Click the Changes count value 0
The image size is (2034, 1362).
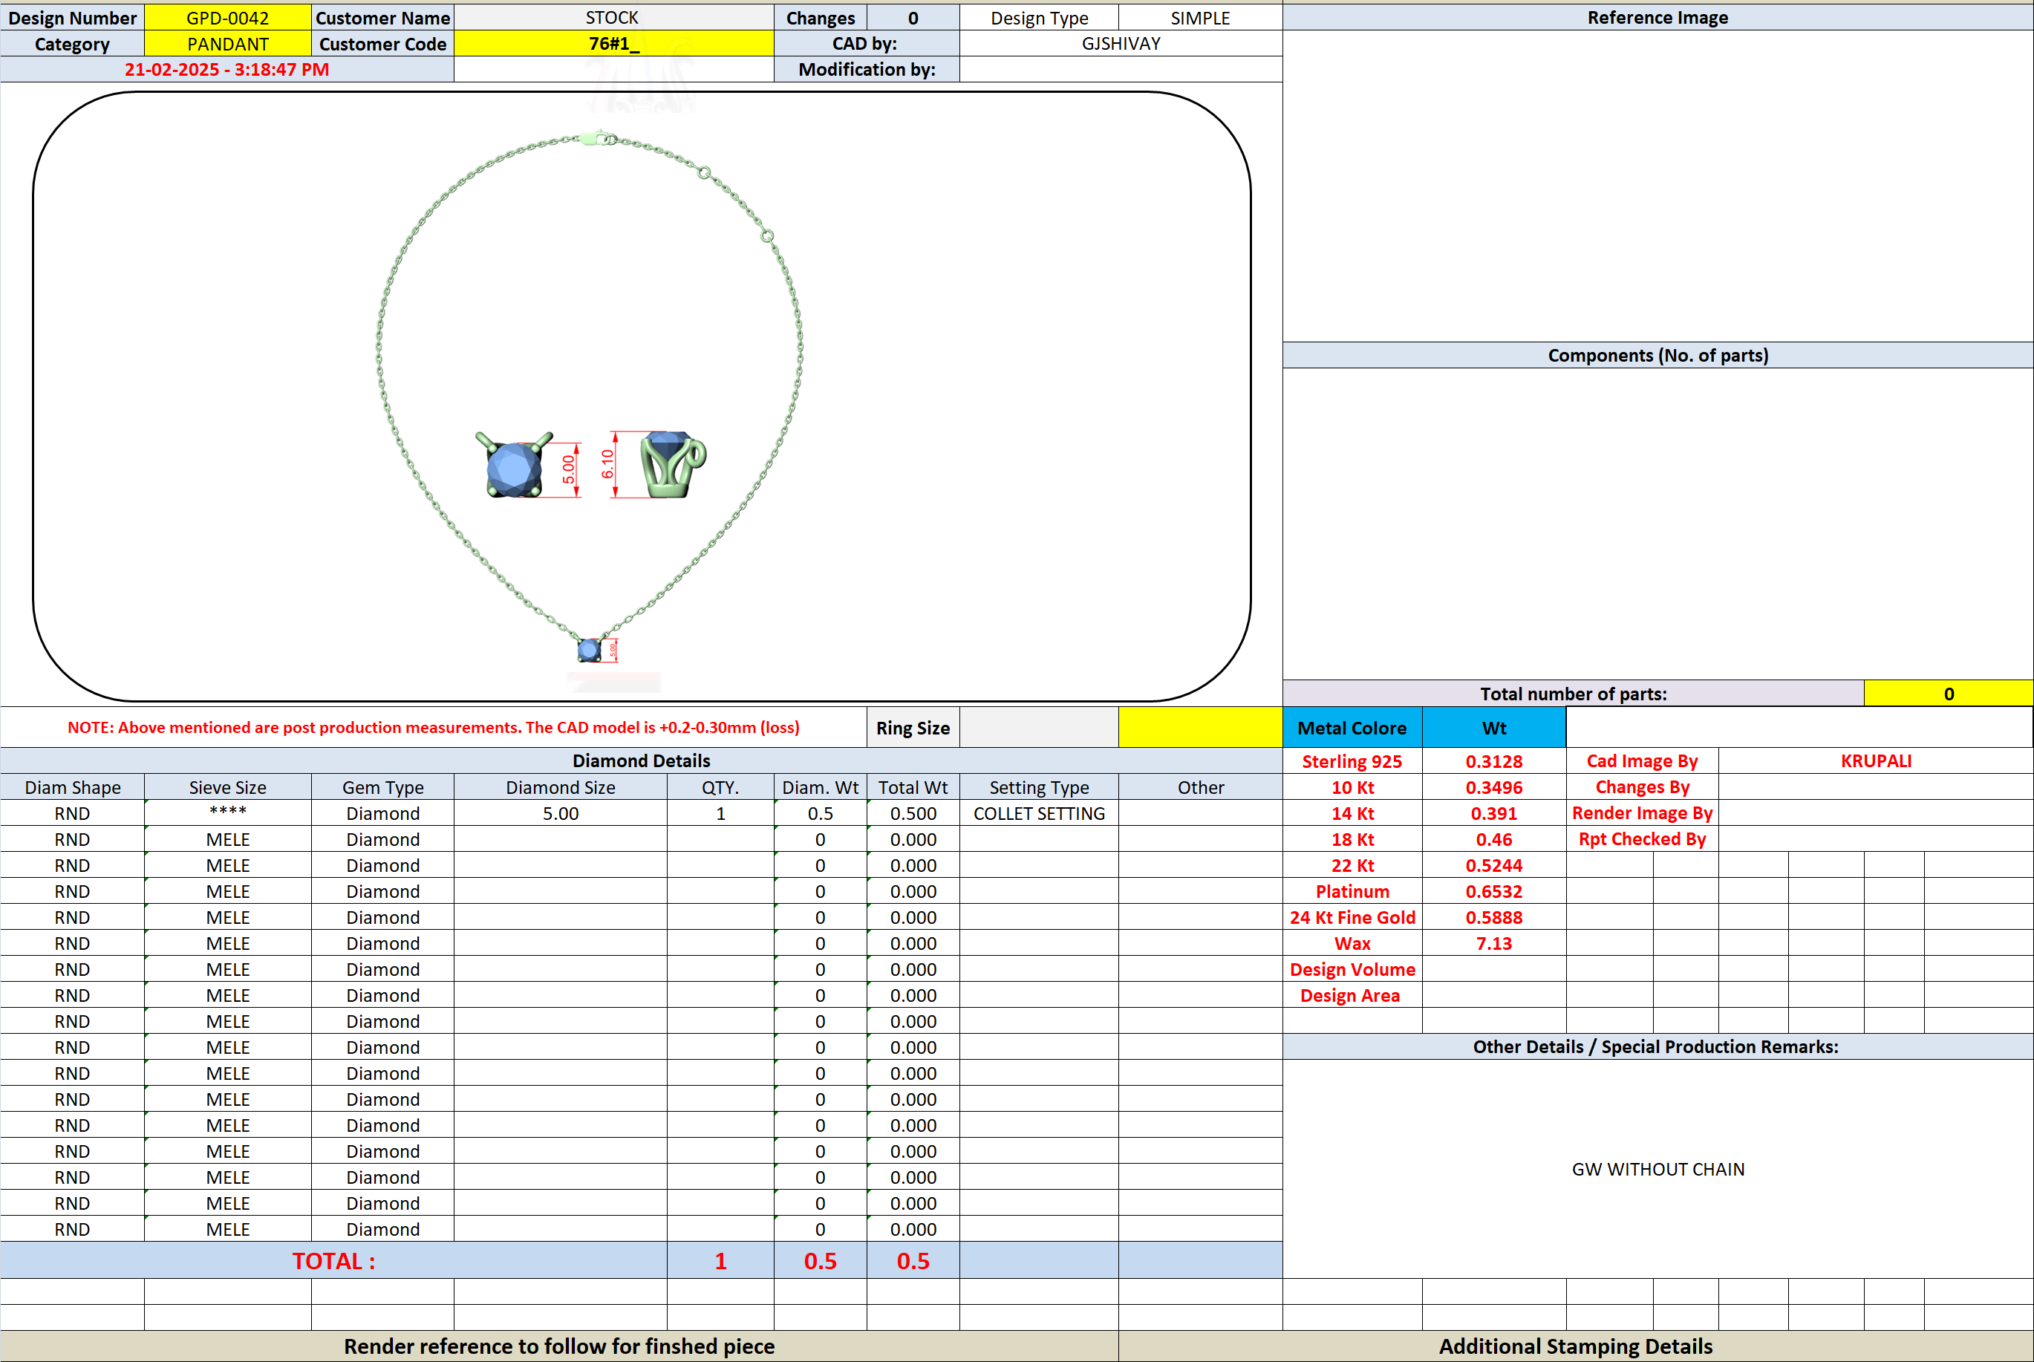(x=913, y=17)
